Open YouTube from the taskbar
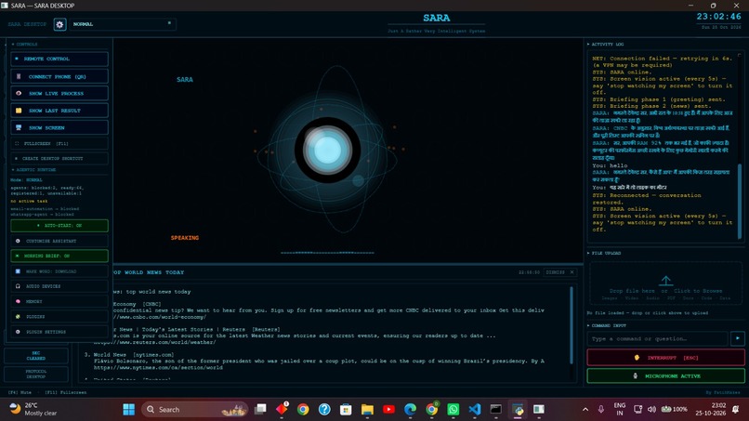This screenshot has height=421, width=749. pyautogui.click(x=388, y=410)
